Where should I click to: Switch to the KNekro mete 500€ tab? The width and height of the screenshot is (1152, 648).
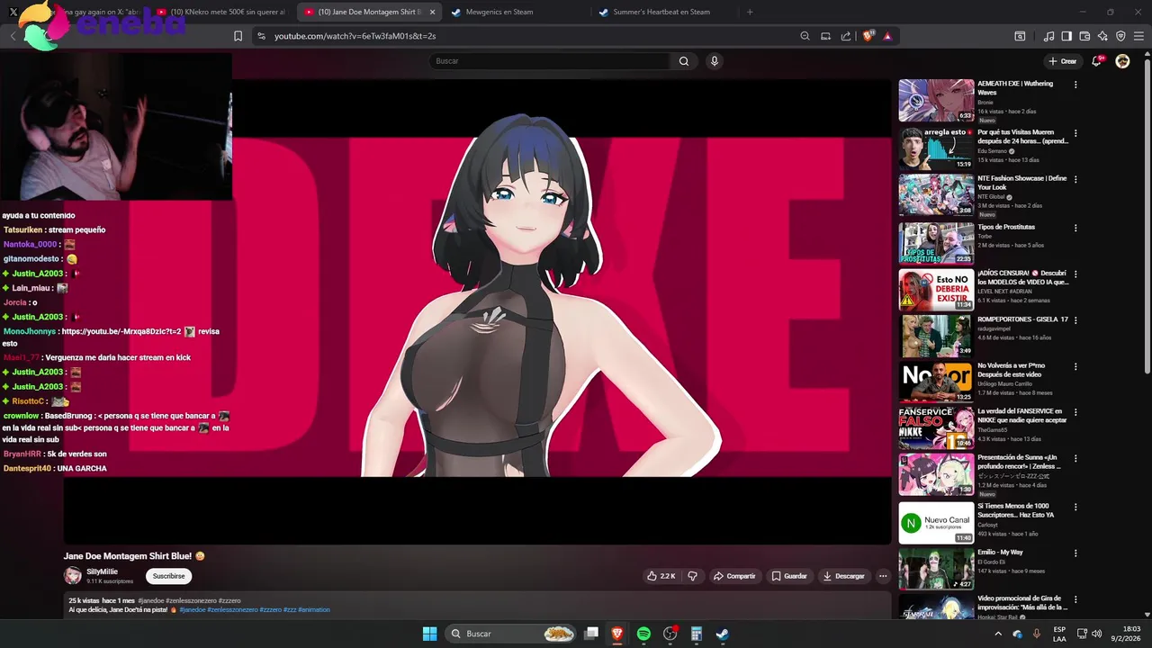pyautogui.click(x=220, y=12)
